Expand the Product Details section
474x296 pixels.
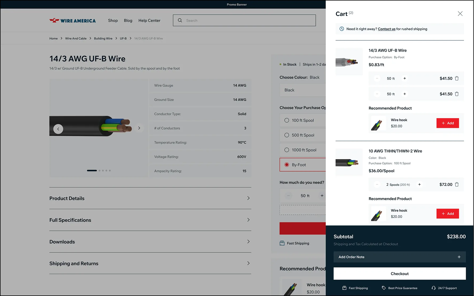click(x=150, y=198)
